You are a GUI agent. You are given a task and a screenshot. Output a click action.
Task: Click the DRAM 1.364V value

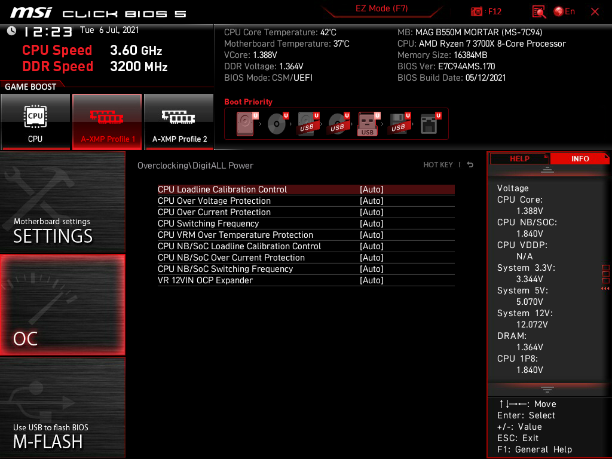[x=530, y=347]
